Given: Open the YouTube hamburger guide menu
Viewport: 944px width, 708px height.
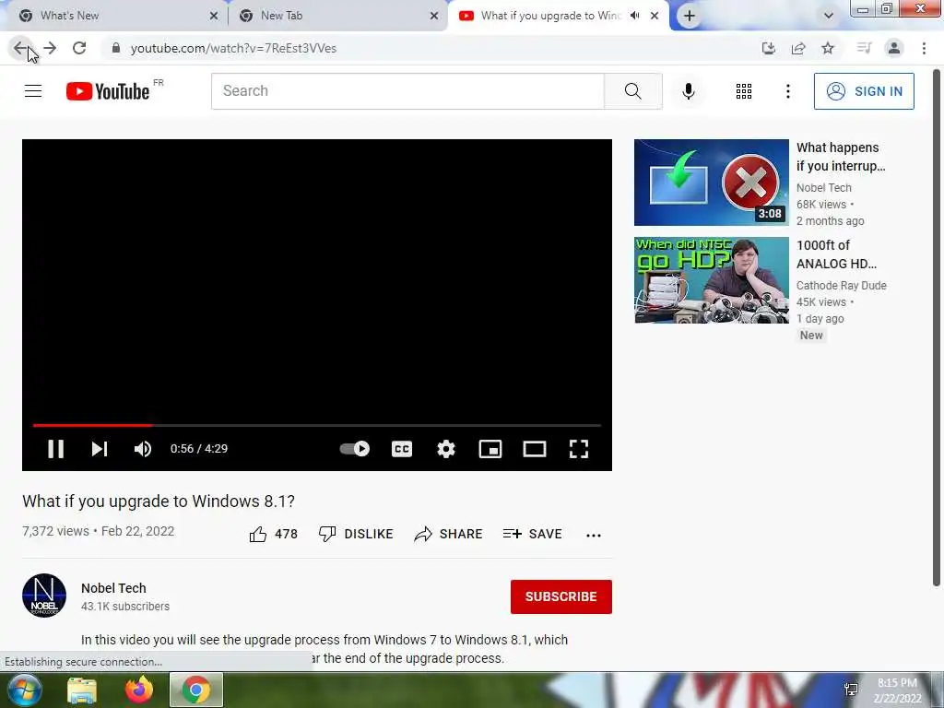Looking at the screenshot, I should click(33, 91).
